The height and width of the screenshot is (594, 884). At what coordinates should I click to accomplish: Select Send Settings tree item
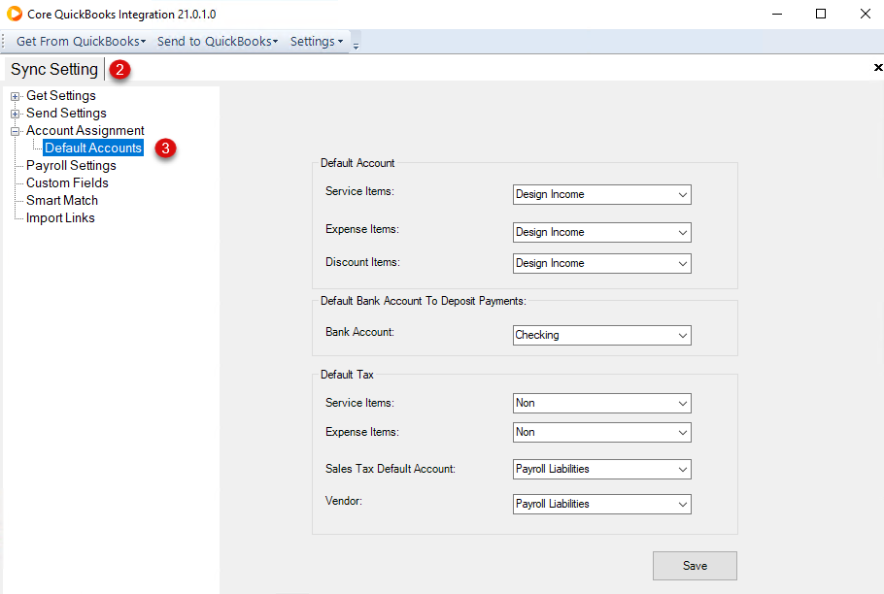66,114
